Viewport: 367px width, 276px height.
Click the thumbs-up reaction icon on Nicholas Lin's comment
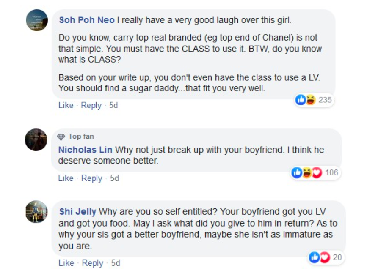pyautogui.click(x=297, y=172)
